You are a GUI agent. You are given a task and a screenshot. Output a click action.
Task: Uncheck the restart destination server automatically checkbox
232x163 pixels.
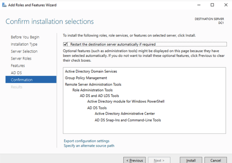point(65,44)
